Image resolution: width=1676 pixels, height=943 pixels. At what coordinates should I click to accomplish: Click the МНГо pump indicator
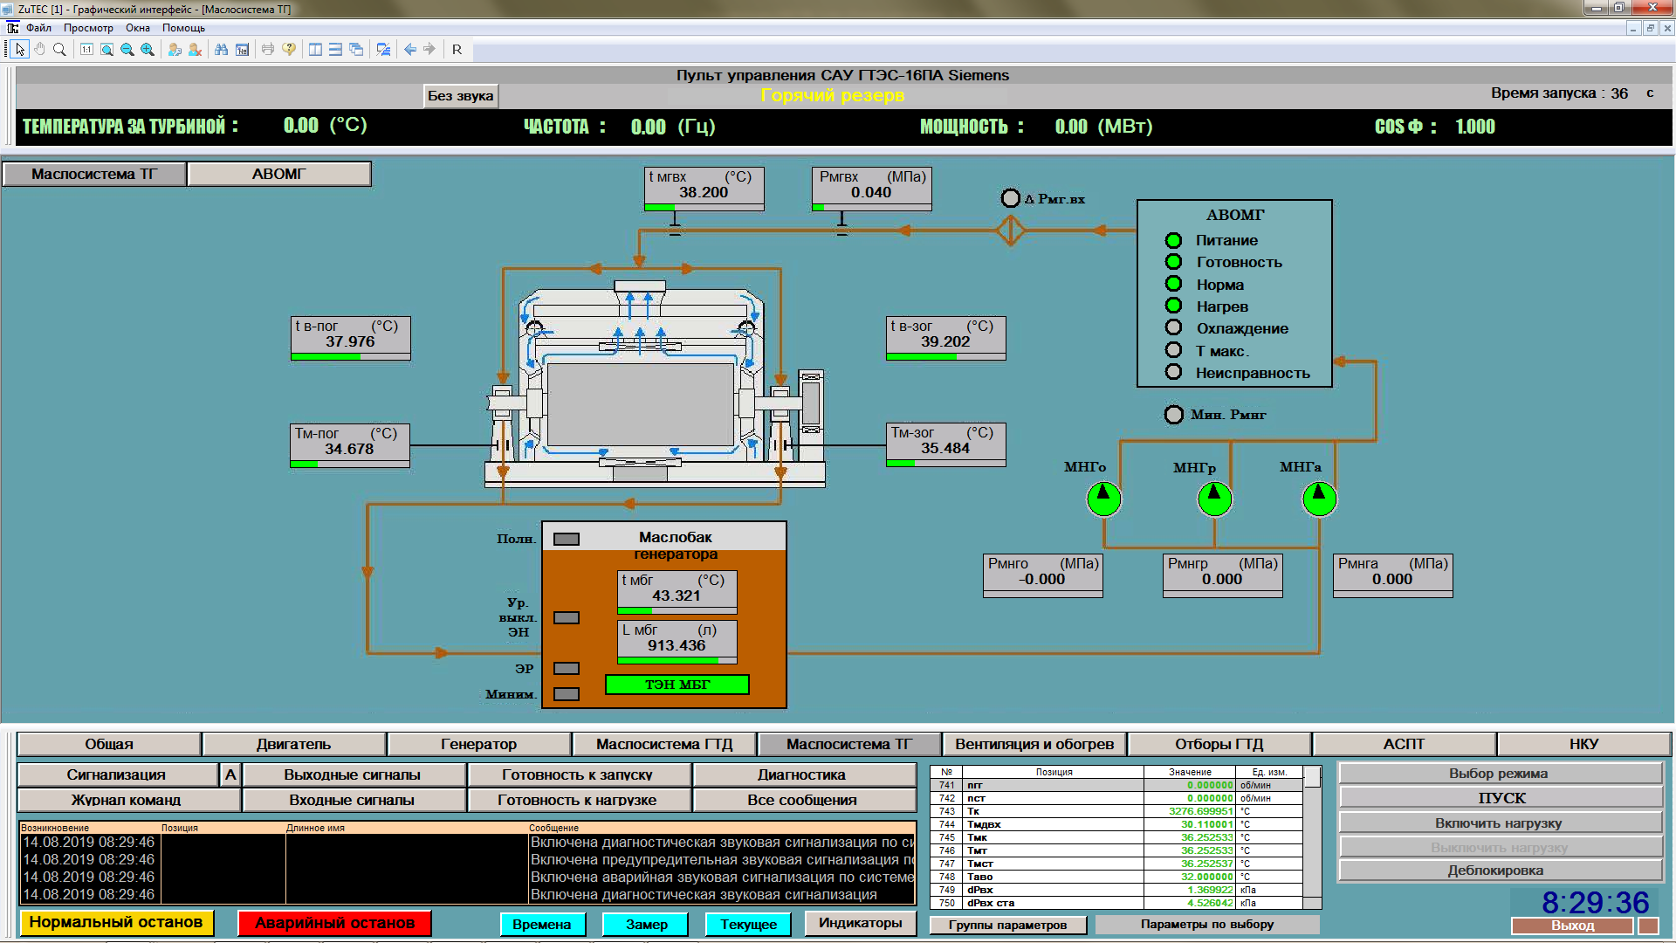(1103, 499)
